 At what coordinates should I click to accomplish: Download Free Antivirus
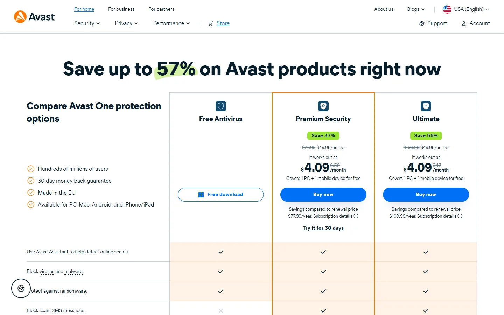click(221, 195)
